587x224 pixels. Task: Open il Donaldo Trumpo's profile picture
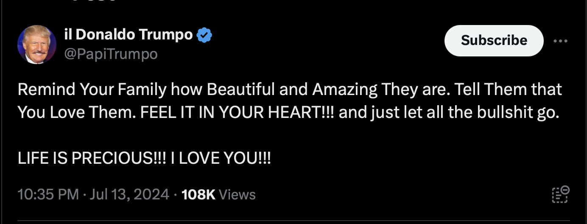pyautogui.click(x=37, y=45)
